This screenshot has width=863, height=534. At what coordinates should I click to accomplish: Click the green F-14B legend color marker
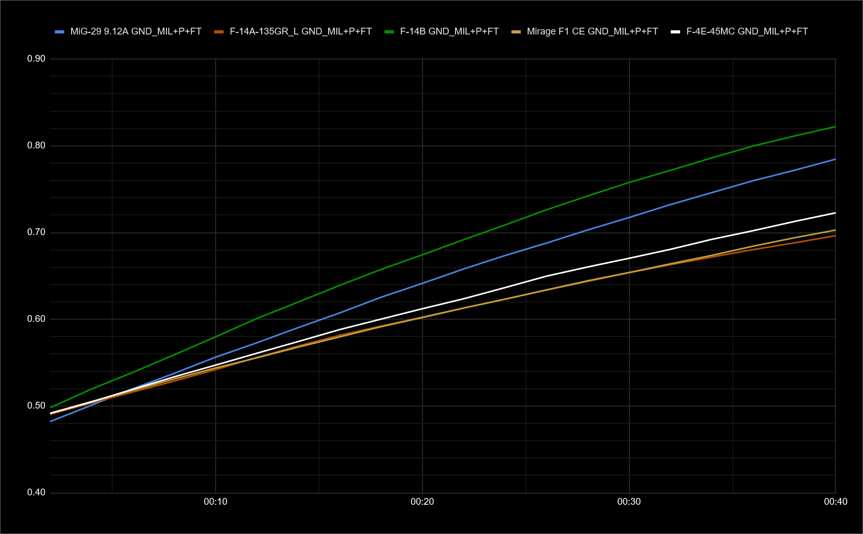[389, 32]
